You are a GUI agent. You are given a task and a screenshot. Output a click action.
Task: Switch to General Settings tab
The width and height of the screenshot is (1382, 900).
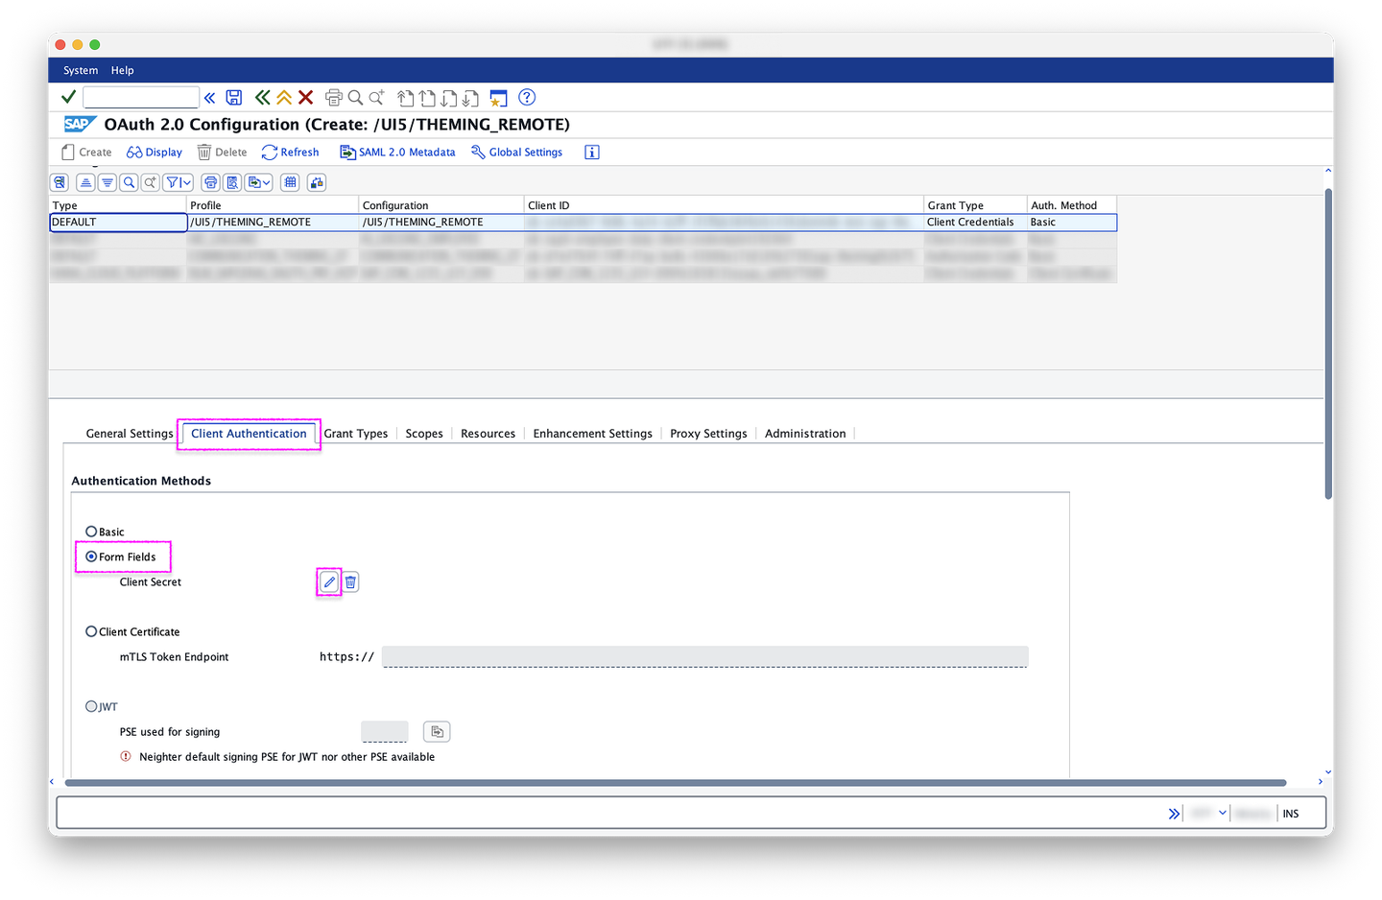[130, 434]
